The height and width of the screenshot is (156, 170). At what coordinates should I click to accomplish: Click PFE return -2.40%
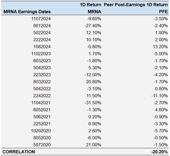pyautogui.click(x=161, y=26)
